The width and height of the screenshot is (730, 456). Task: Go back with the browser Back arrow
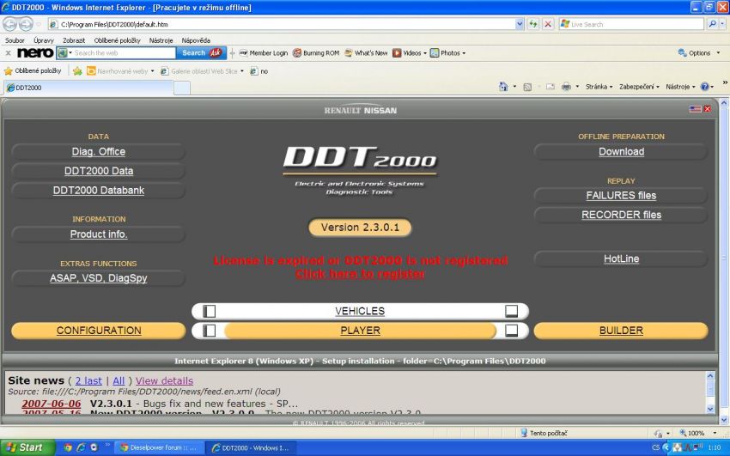coord(10,24)
